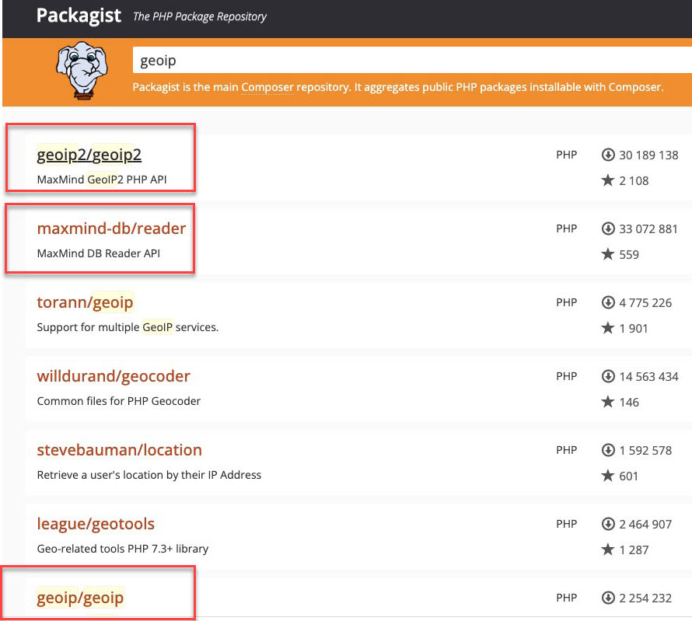Open the geoip2/geoip2 package page
Screen dimensions: 692x621
coord(89,155)
